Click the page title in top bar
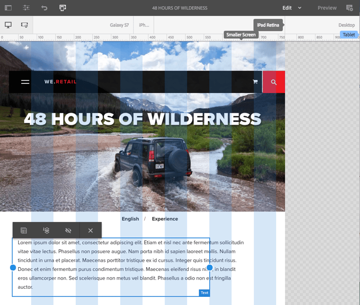This screenshot has width=360, height=305. 180,8
